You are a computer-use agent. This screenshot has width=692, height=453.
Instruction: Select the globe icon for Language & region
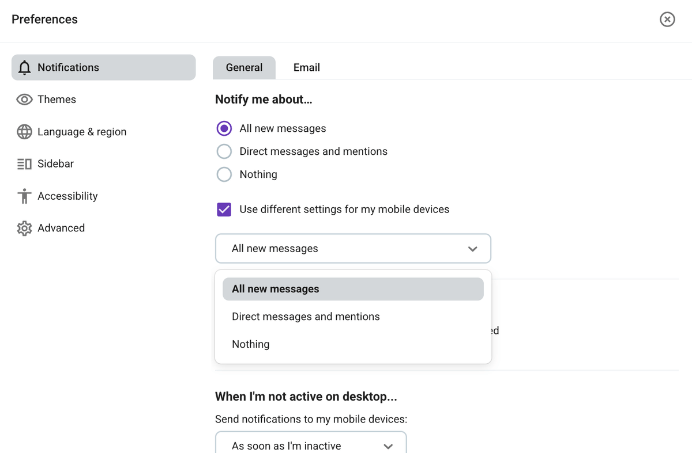click(24, 131)
